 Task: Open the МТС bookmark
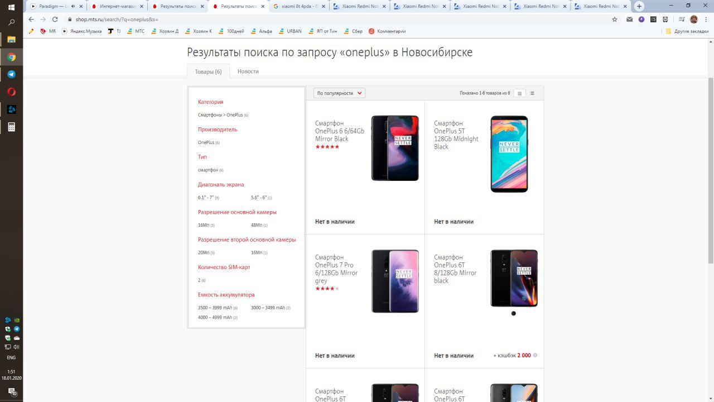136,31
